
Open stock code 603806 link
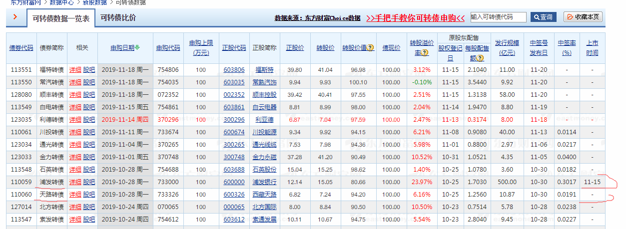pyautogui.click(x=234, y=70)
